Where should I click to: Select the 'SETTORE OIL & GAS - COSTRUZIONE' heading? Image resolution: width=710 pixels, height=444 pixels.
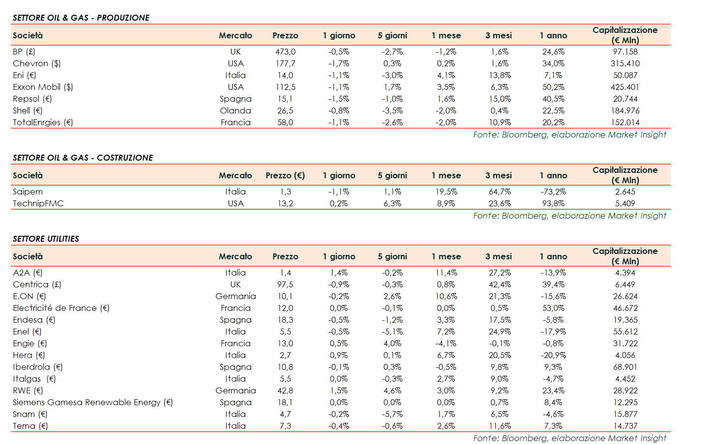tap(83, 158)
